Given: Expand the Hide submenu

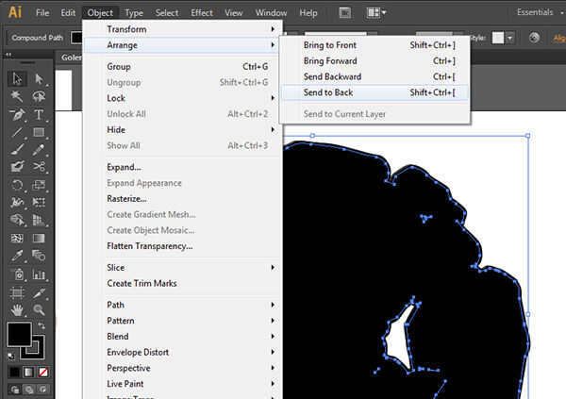Looking at the screenshot, I should coord(182,129).
